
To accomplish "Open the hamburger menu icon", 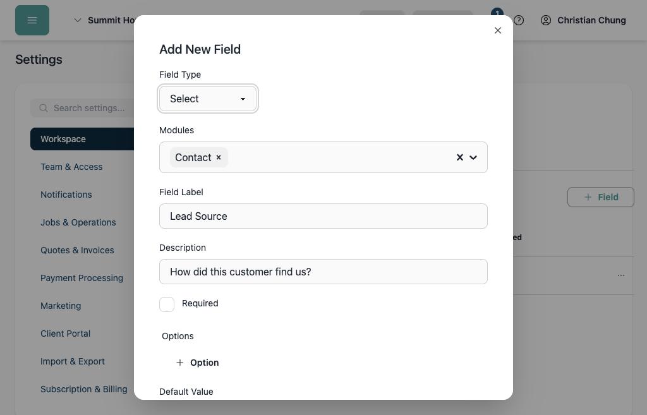I will pos(32,20).
